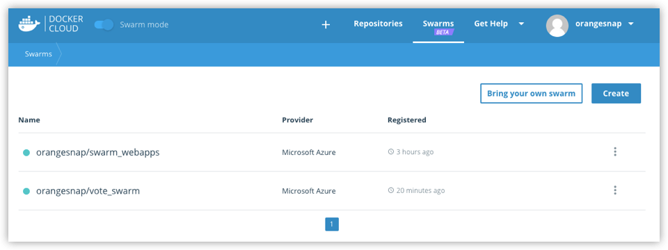Click the Provider column header
668x250 pixels.
click(x=297, y=120)
